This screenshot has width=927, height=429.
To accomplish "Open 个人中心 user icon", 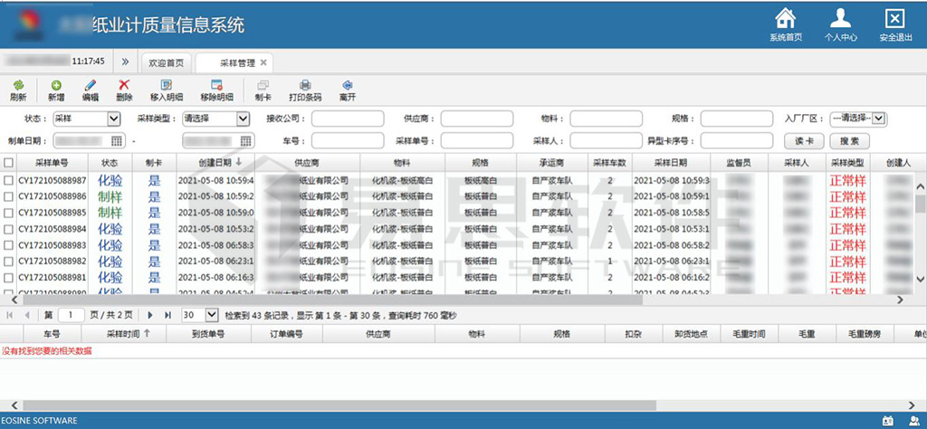I will [x=840, y=18].
